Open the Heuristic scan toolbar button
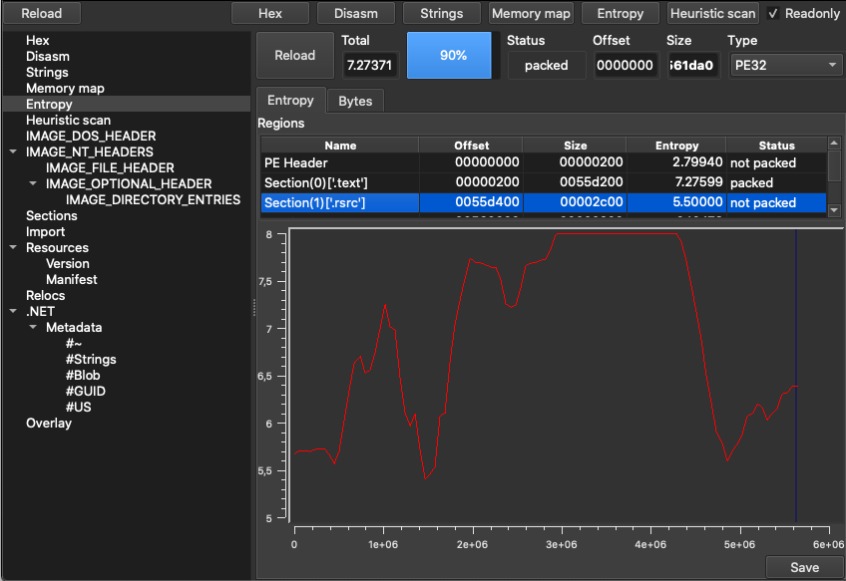This screenshot has height=581, width=846. tap(712, 14)
